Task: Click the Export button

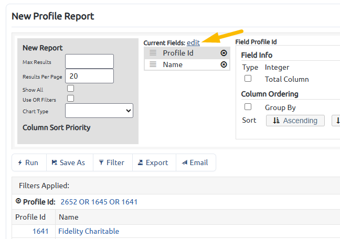Action: [154, 162]
